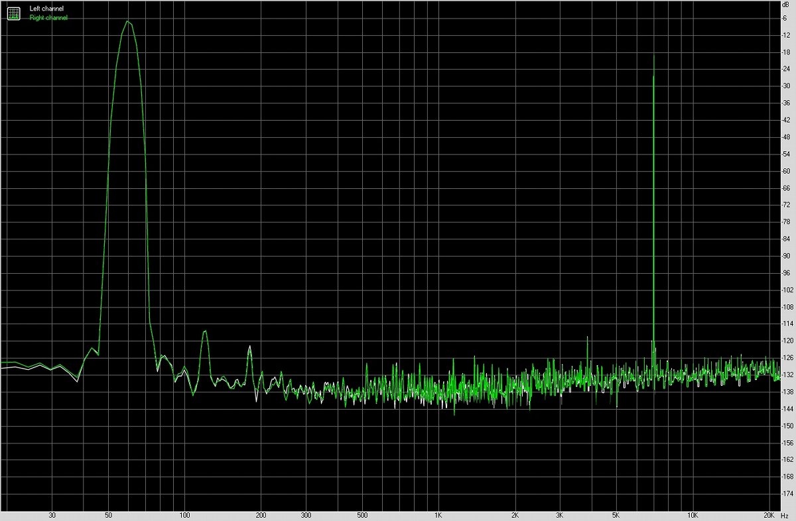Image resolution: width=796 pixels, height=521 pixels.
Task: Click the -60 dB axis value
Action: pos(787,171)
